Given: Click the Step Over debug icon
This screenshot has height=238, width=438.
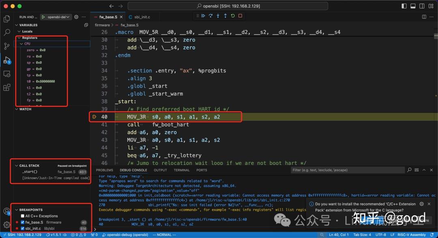Looking at the screenshot, I should click(210, 15).
